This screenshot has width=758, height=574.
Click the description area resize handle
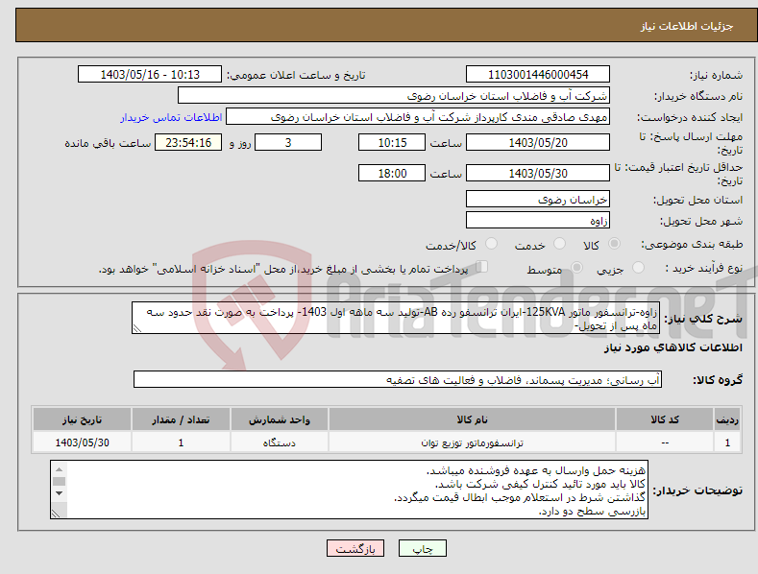[136, 329]
